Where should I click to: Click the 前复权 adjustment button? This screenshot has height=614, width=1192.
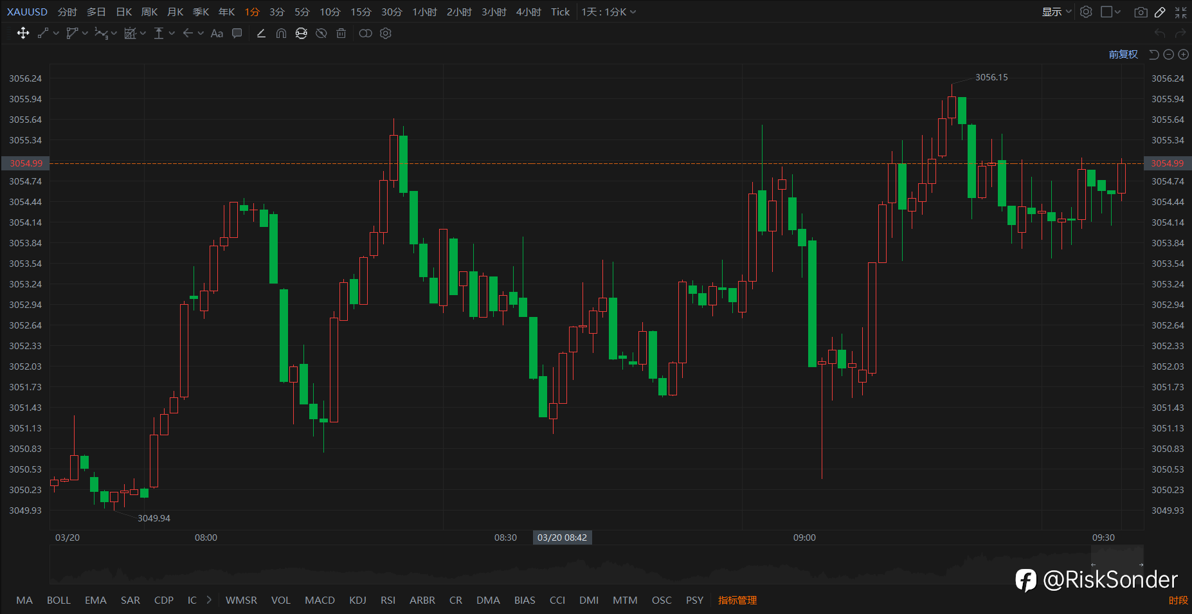tap(1123, 55)
